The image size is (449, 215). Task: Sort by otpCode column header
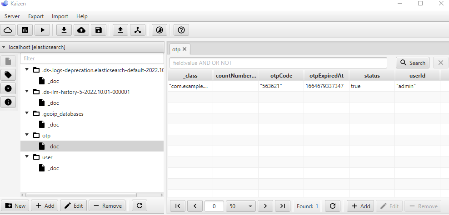(x=281, y=76)
